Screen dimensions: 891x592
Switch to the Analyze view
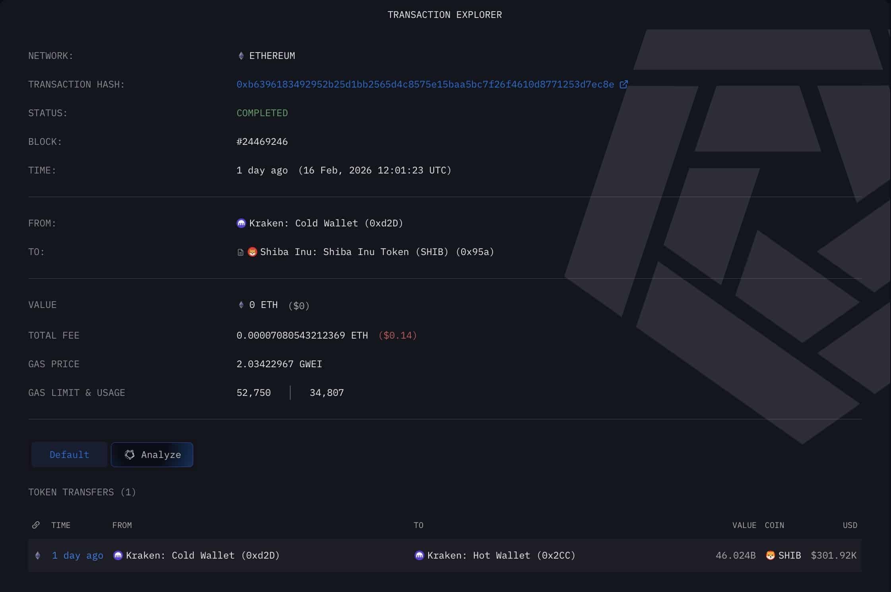tap(152, 455)
